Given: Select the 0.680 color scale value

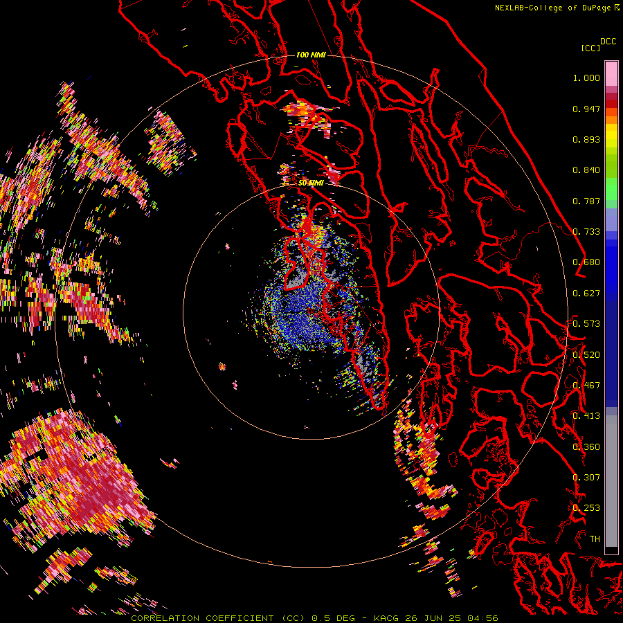Looking at the screenshot, I should tap(586, 262).
